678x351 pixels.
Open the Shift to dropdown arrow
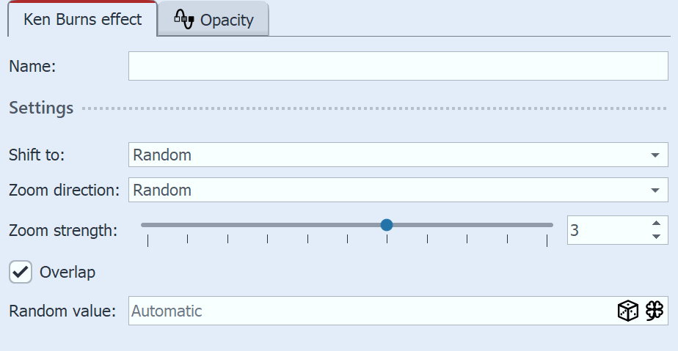click(655, 155)
